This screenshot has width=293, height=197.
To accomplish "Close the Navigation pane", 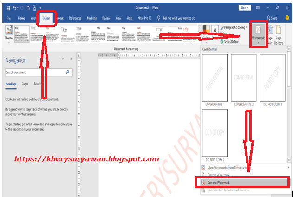I will click(x=72, y=59).
